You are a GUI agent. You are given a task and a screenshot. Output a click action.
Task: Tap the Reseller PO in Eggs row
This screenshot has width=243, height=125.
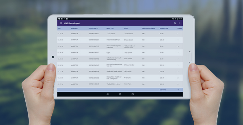(75, 53)
